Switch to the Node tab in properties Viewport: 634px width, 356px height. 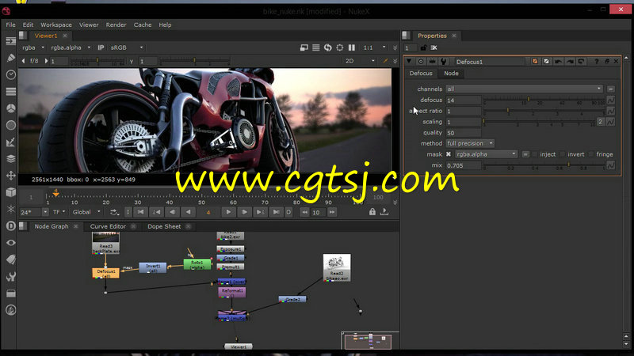tap(451, 73)
